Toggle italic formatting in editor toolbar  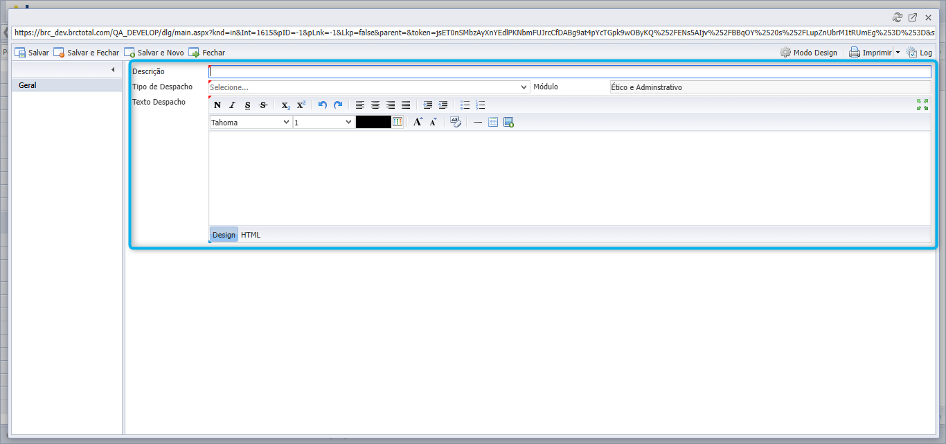(233, 105)
